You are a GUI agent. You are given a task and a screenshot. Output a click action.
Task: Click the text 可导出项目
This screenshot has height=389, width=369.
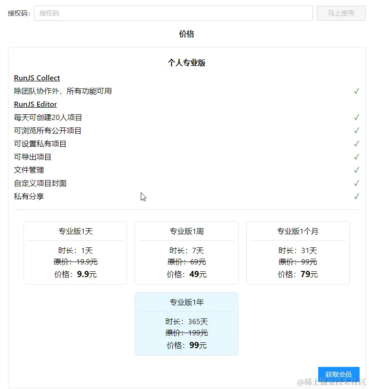(x=32, y=157)
